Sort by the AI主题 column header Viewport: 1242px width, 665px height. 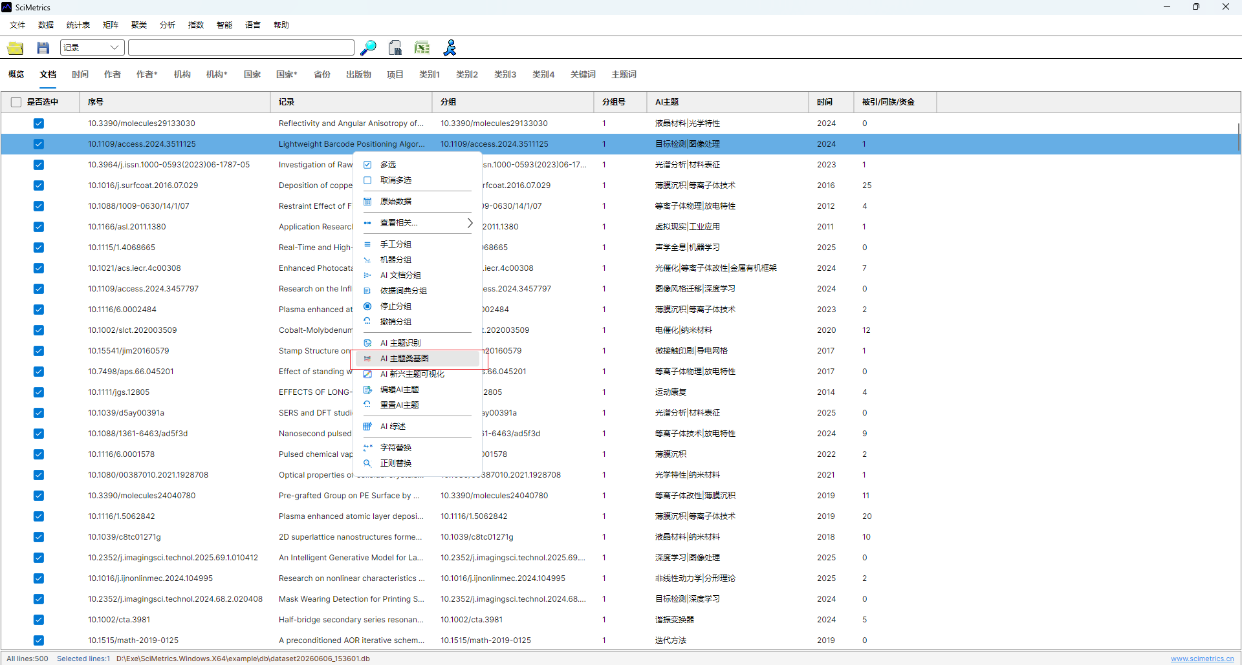[x=727, y=102]
